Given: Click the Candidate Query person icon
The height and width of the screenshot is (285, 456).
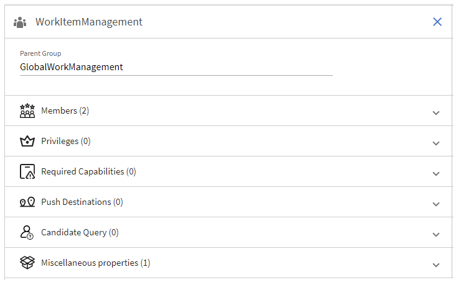Looking at the screenshot, I should tap(27, 233).
